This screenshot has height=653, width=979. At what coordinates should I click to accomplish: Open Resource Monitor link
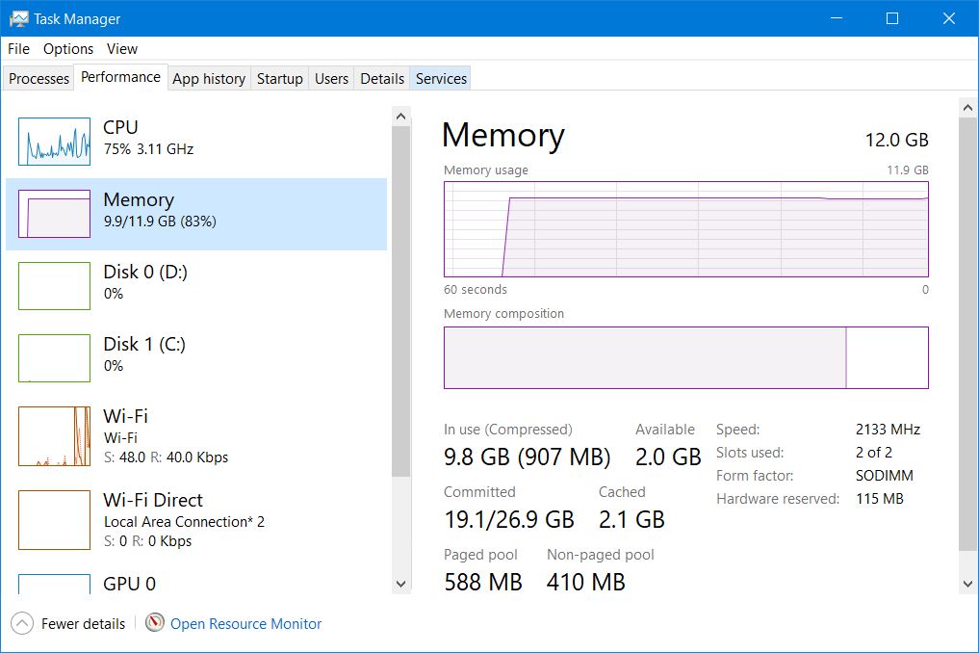point(246,624)
